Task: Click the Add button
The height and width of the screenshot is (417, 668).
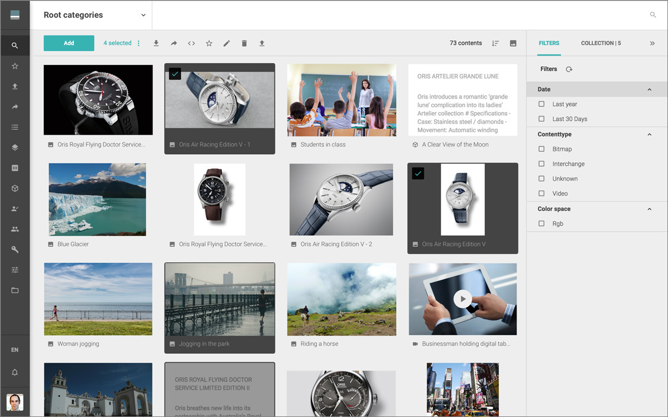Action: click(x=69, y=43)
